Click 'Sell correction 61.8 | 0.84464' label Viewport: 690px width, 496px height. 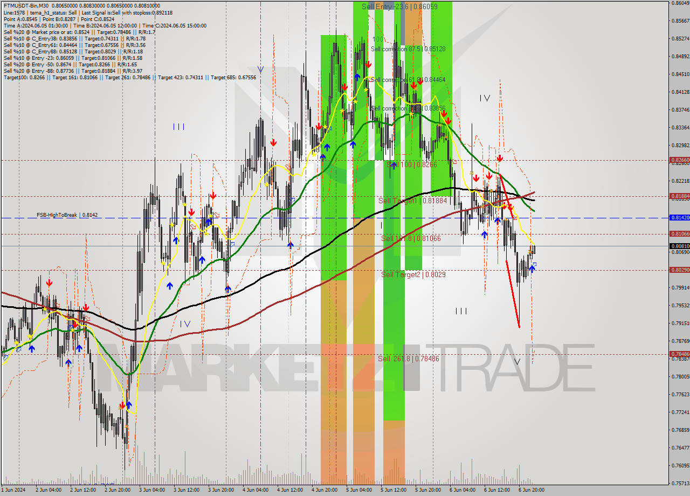408,80
